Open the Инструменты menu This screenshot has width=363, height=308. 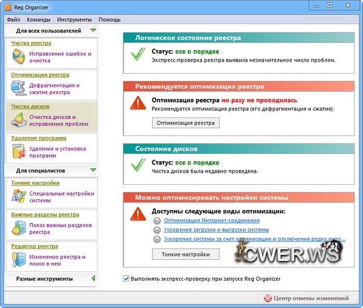(x=75, y=19)
